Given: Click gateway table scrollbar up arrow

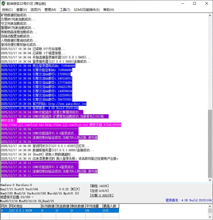Looking at the screenshot, I should click(210, 206).
